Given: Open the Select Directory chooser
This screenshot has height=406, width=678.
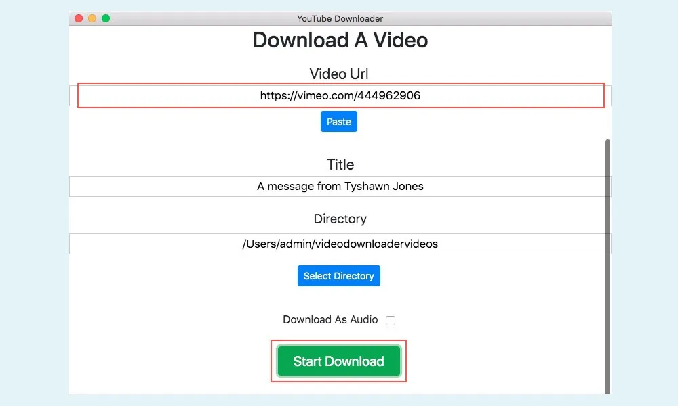Looking at the screenshot, I should pos(338,275).
